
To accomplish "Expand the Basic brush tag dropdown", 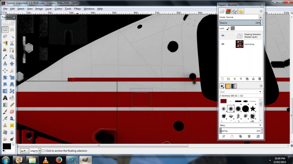I will click(260, 125).
